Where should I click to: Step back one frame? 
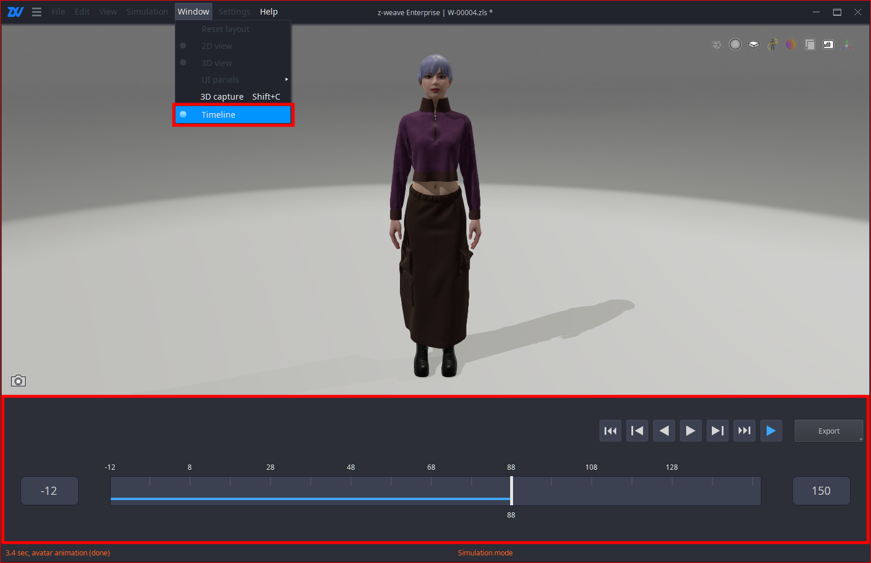[637, 431]
